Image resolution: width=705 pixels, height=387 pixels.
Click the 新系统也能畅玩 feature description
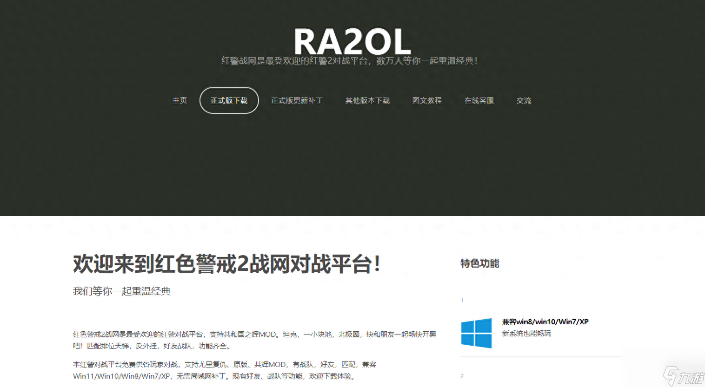[x=526, y=334]
